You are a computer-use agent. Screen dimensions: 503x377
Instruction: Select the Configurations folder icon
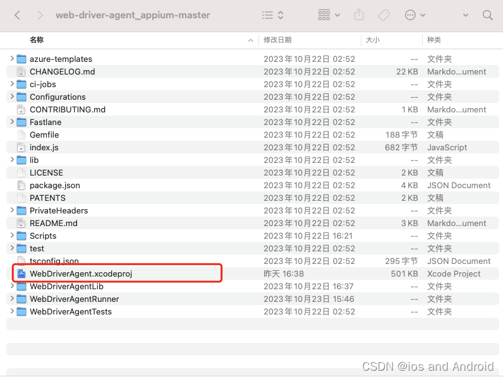coord(21,97)
